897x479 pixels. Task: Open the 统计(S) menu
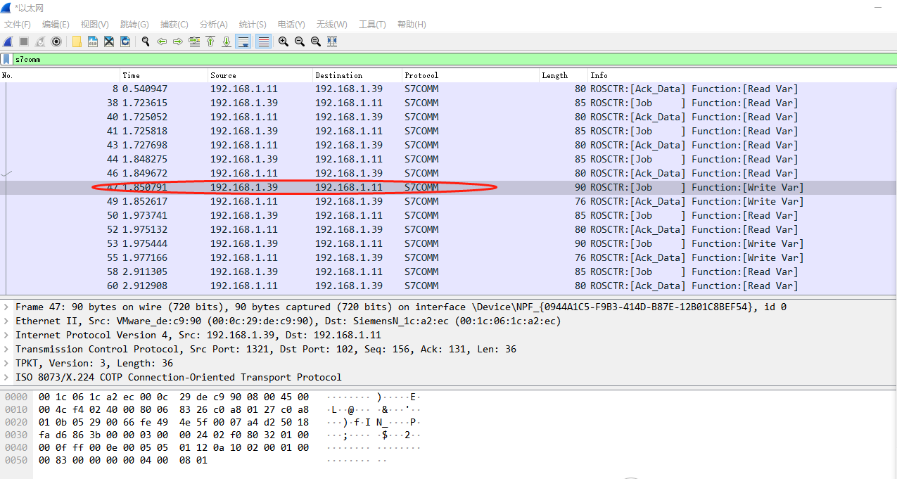point(253,25)
